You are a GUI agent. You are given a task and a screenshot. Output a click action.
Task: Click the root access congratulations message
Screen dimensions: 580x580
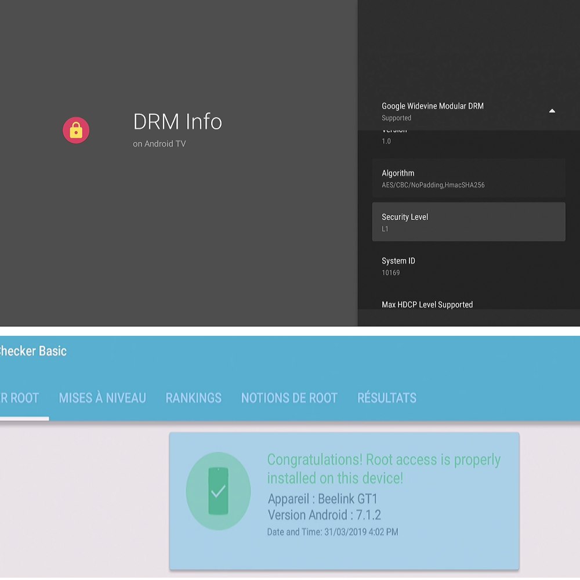[x=383, y=469]
